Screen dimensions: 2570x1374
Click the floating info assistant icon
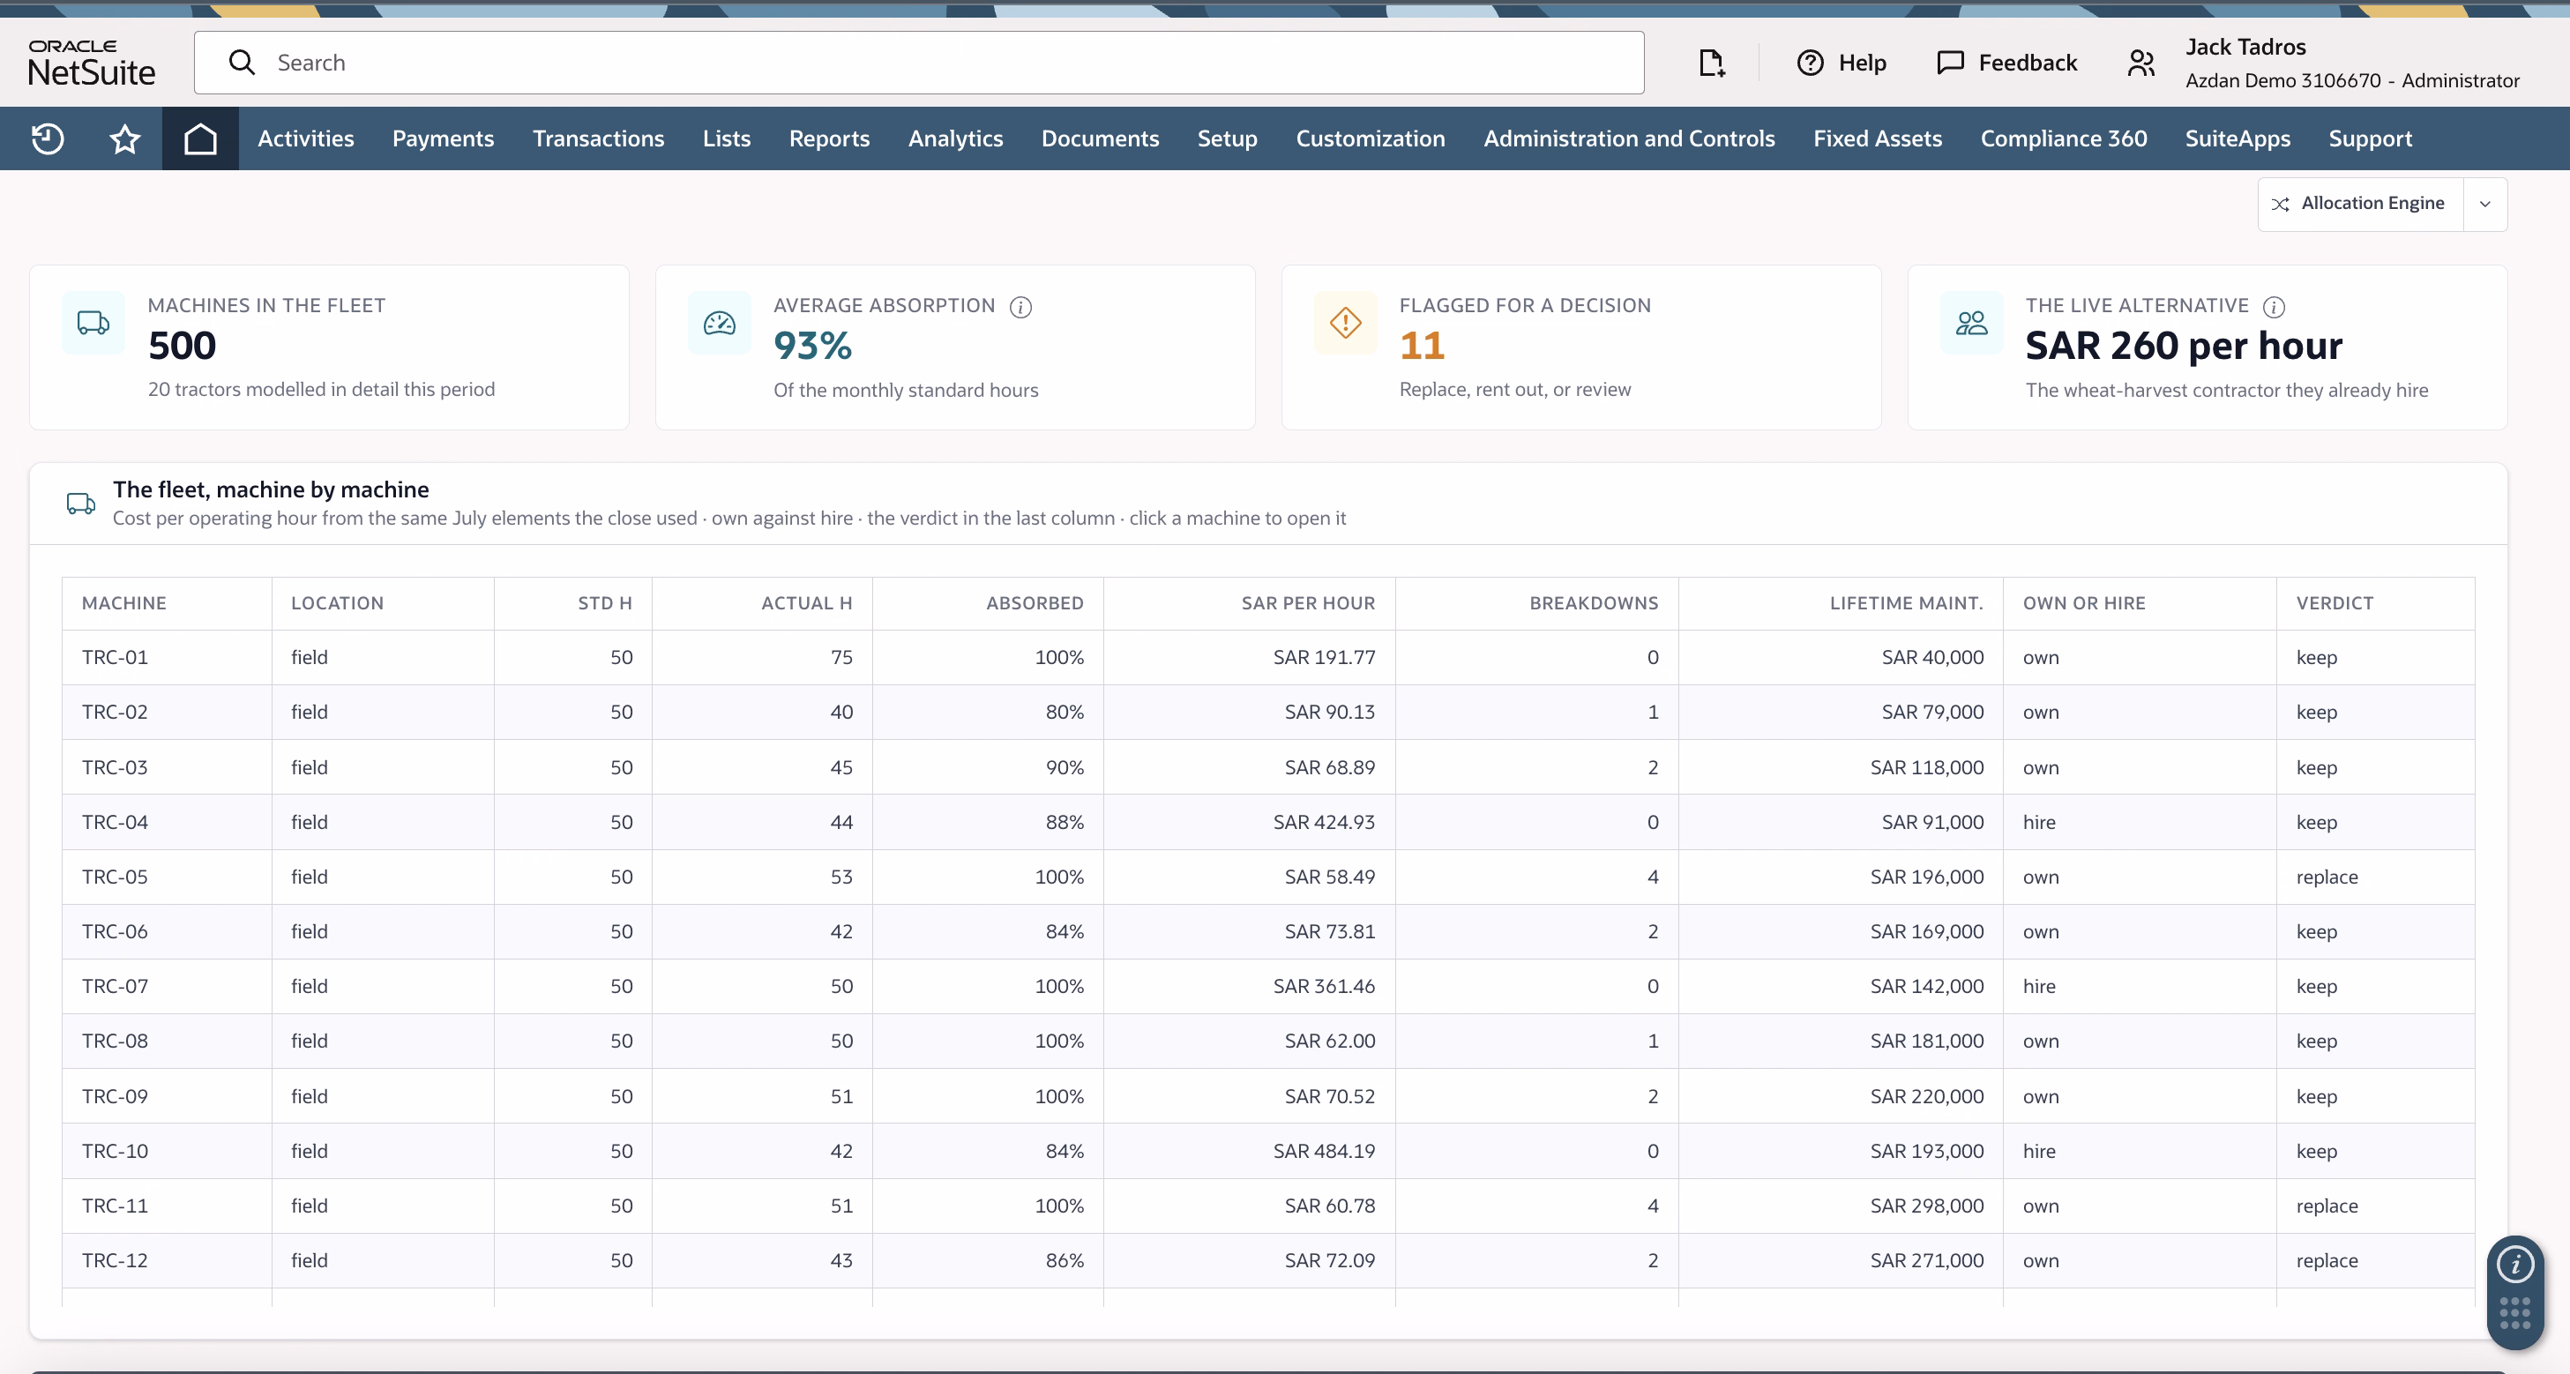pyautogui.click(x=2515, y=1266)
